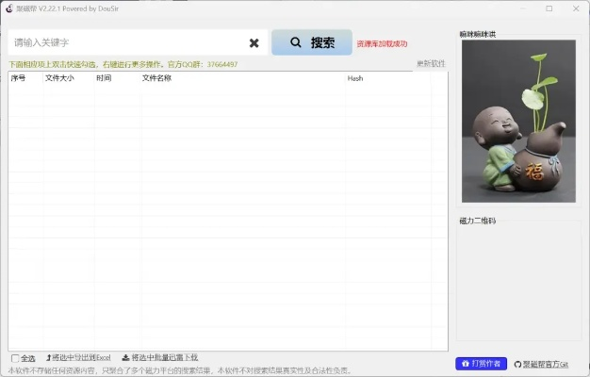Export selected items to Excel
The width and height of the screenshot is (590, 377).
point(79,358)
